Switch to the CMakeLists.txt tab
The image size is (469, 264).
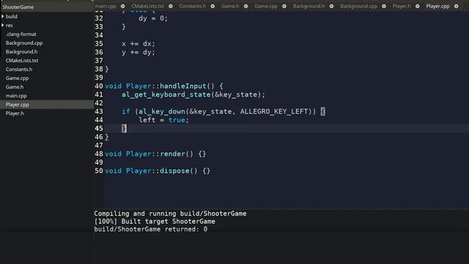tap(147, 7)
